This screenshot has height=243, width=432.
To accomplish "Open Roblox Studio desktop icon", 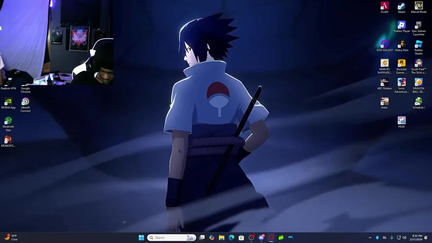I will pyautogui.click(x=418, y=48).
